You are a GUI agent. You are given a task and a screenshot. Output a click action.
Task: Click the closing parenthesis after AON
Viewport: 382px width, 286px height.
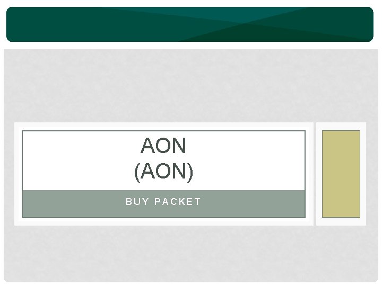(190, 173)
